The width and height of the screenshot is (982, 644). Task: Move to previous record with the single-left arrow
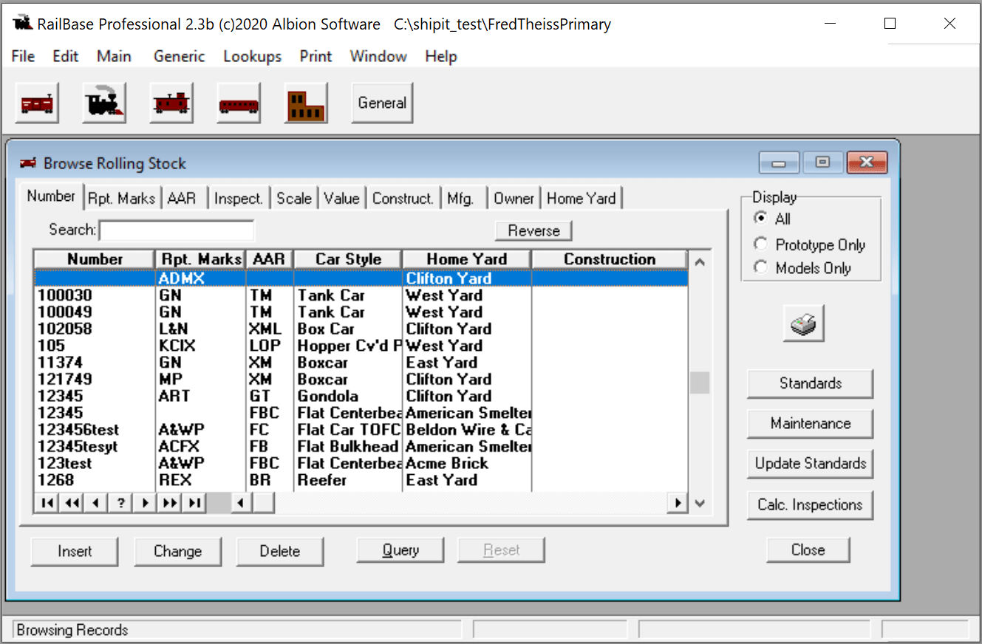pyautogui.click(x=96, y=503)
